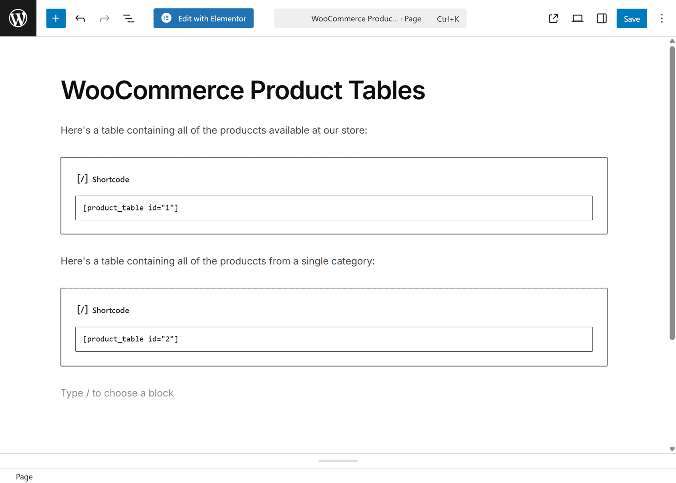Image resolution: width=676 pixels, height=483 pixels.
Task: Click the page title WooCommerce Product Tables
Action: (x=243, y=90)
